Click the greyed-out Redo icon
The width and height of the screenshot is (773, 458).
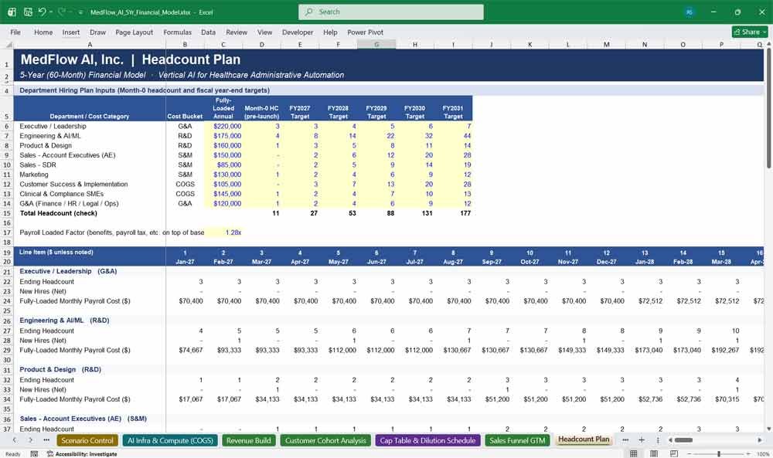[x=62, y=12]
